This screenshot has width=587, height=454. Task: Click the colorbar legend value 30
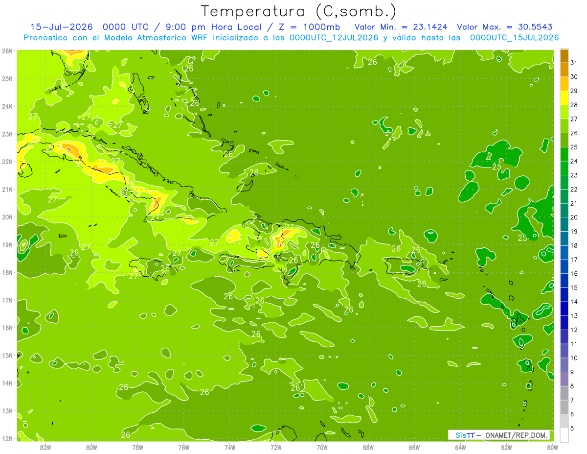point(574,76)
